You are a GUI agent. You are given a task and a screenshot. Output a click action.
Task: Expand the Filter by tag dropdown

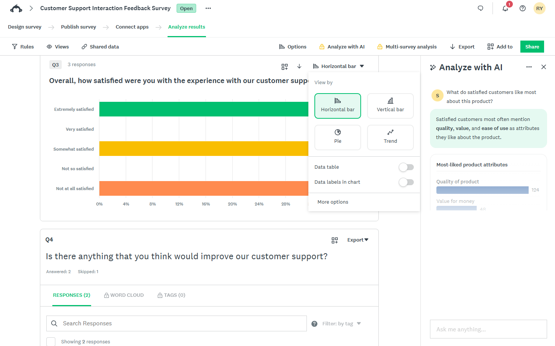tap(342, 324)
